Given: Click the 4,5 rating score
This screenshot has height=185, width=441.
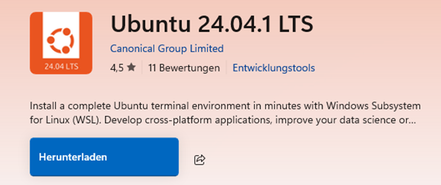Looking at the screenshot, I should (x=117, y=68).
